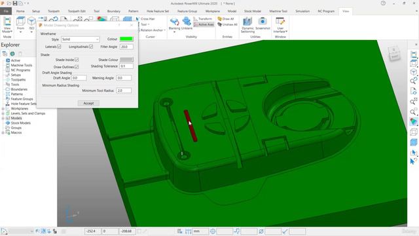Click the Save icon in title bar
Screen dimensions: 419x236
click(x=15, y=3)
